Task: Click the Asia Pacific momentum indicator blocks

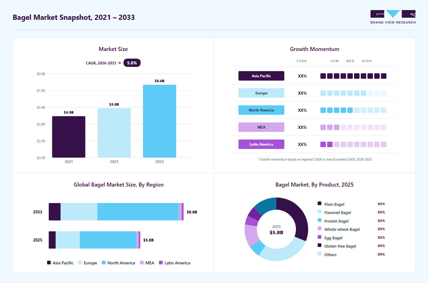Action: 353,76
